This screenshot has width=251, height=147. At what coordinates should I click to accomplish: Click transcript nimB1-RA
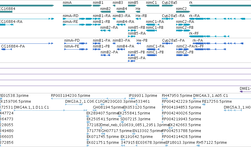tap(97, 19)
